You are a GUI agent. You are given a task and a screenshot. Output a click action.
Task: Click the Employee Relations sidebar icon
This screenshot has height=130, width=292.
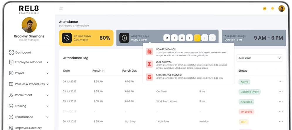click(x=11, y=62)
